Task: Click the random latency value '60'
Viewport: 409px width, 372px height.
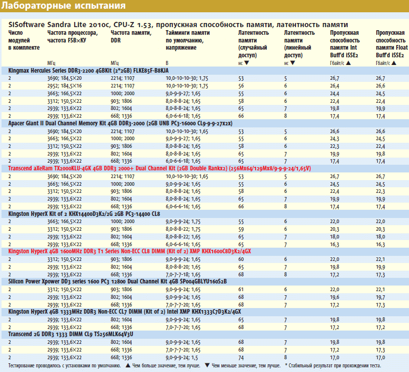Action: [241, 259]
